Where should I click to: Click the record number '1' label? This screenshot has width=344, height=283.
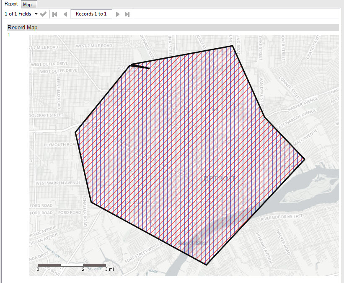coord(8,35)
